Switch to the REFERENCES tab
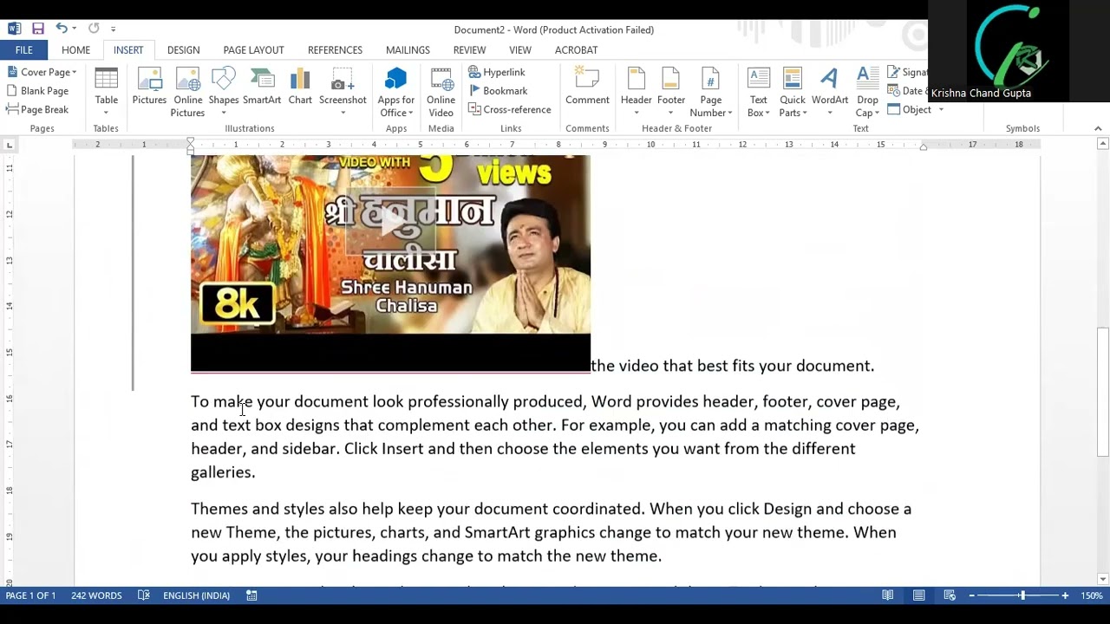 coord(335,50)
